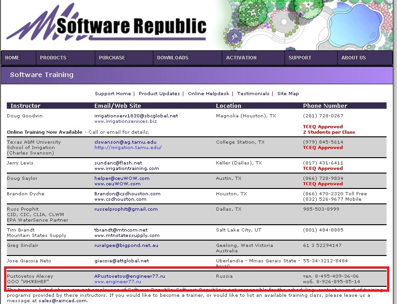The image size is (397, 304).
Task: Open the HOME menu item
Action: pos(13,58)
